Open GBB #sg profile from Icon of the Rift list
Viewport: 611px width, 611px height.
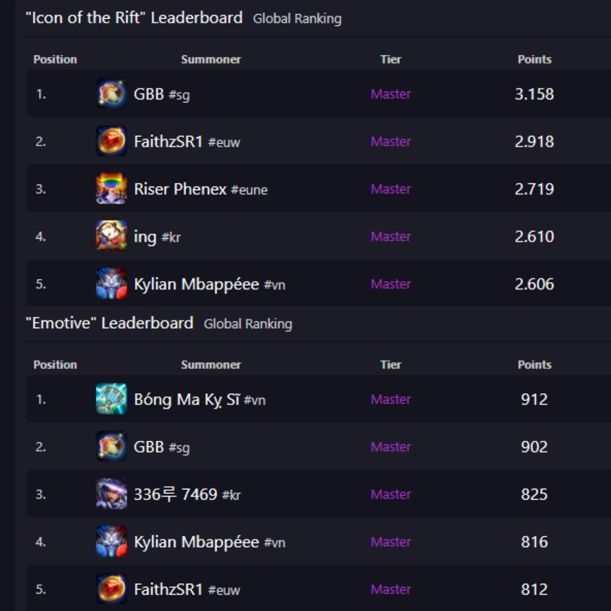click(162, 94)
